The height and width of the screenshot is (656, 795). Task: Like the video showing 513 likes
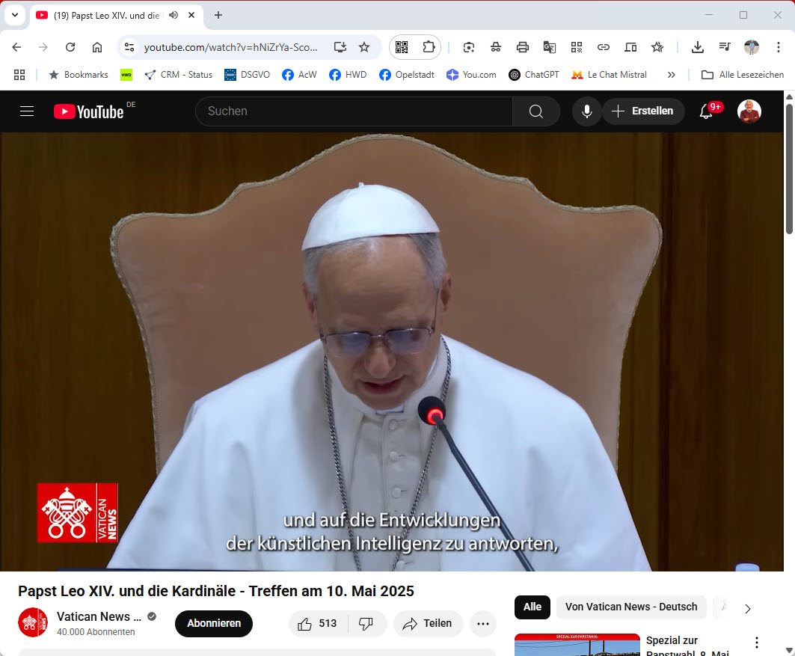(x=318, y=623)
